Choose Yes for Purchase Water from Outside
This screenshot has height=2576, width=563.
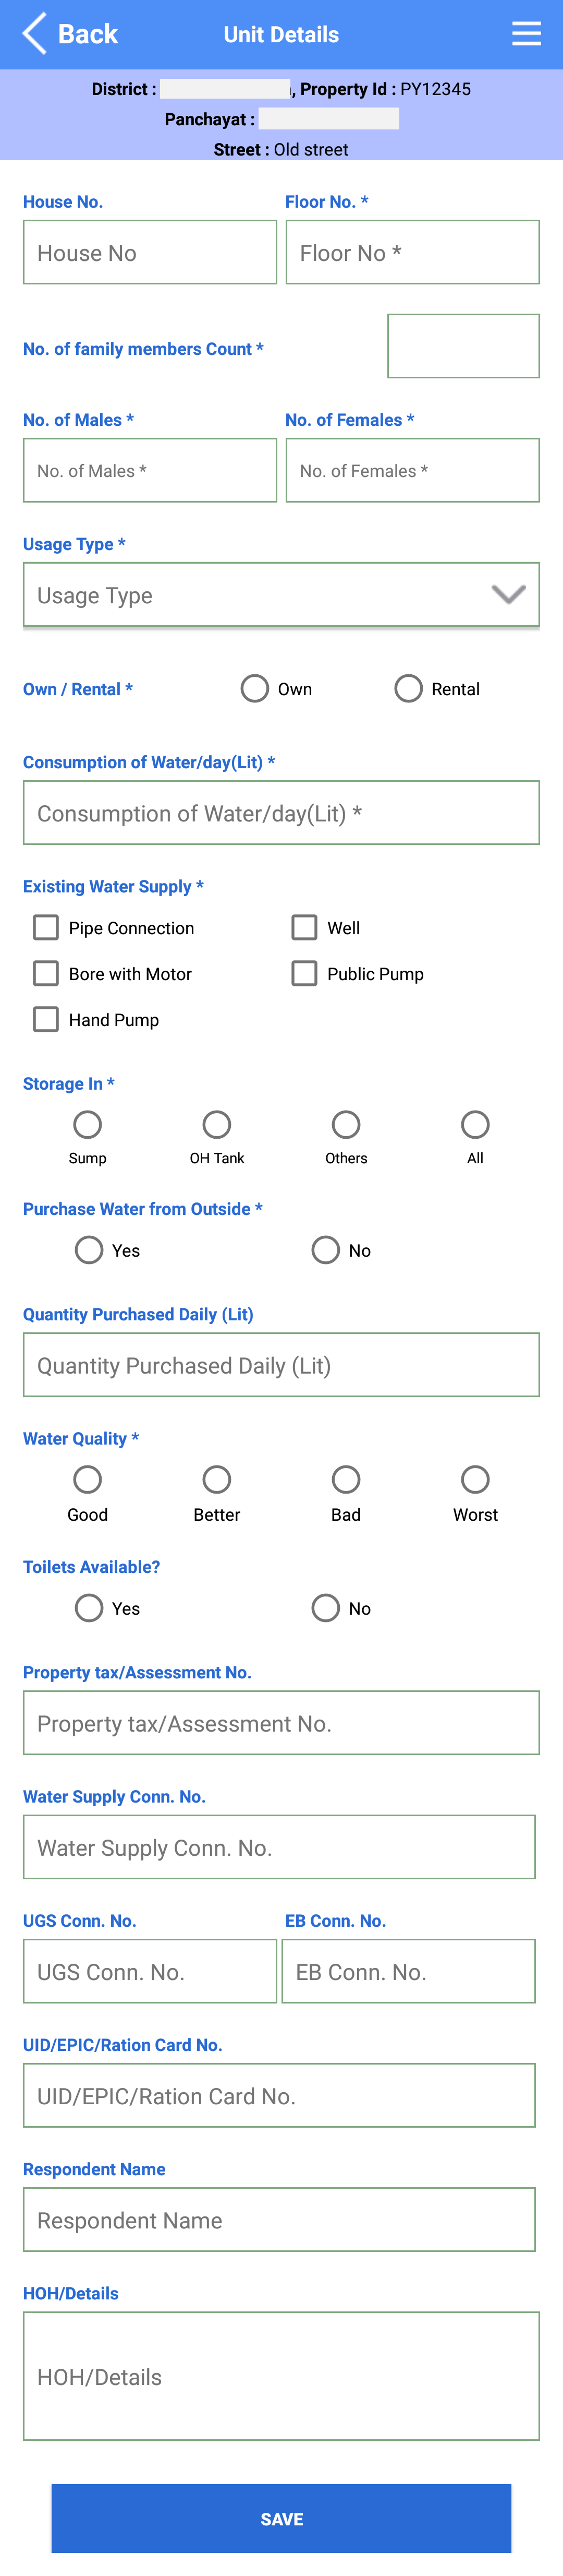[89, 1250]
